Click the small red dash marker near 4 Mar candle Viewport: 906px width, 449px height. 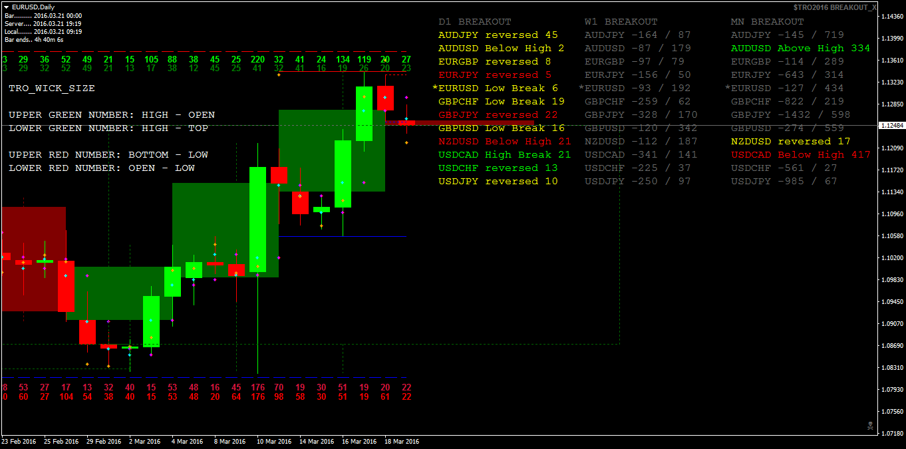point(215,263)
